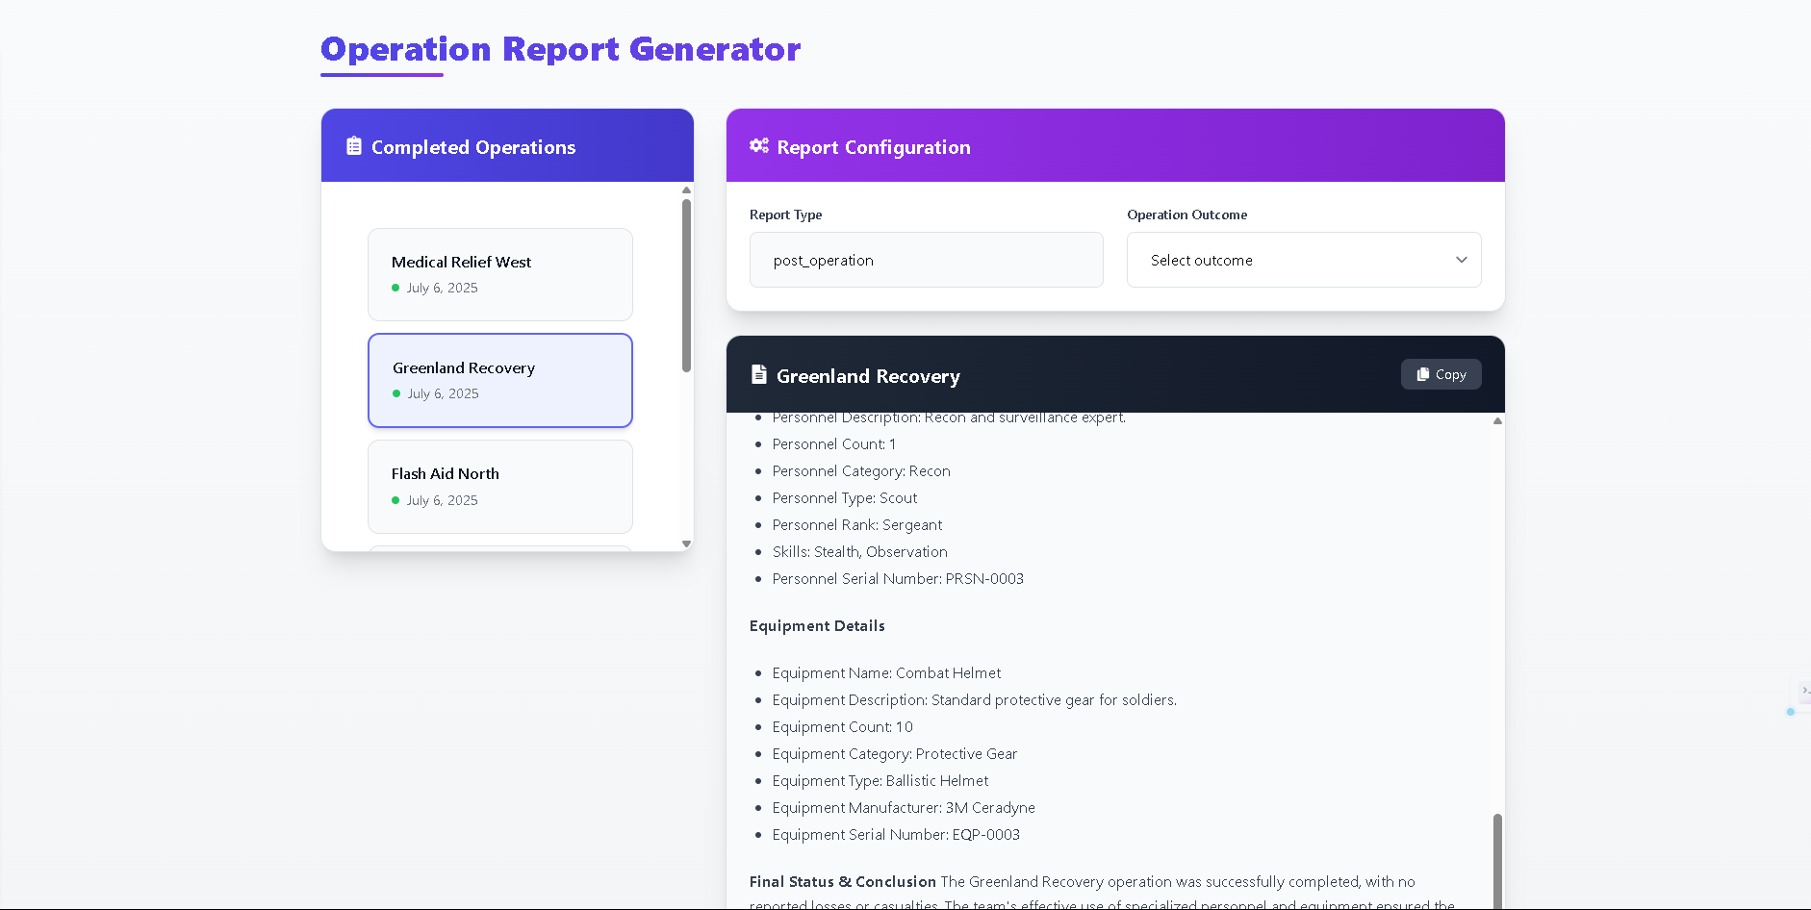
Task: Click the Final Status & Conclusion heading
Action: pyautogui.click(x=843, y=881)
